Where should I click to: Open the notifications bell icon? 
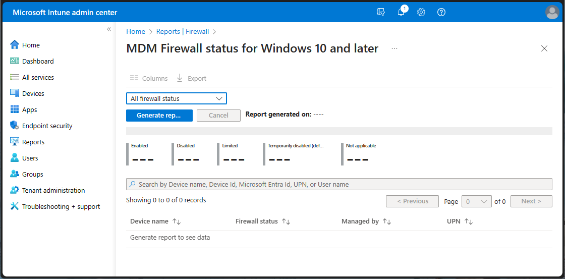point(401,12)
